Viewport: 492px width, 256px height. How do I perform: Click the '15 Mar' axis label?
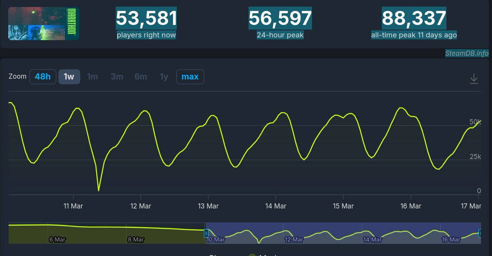click(343, 206)
